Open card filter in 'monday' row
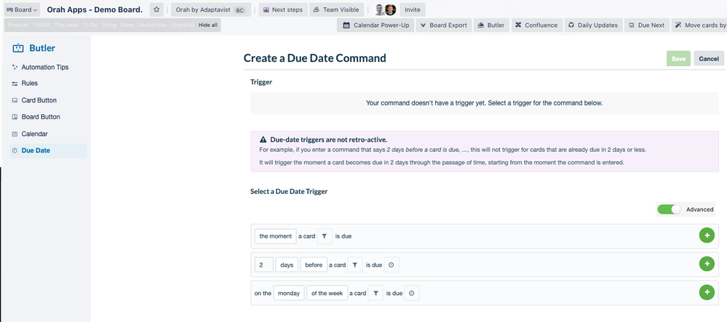Viewport: 727px width, 322px height. [x=376, y=293]
